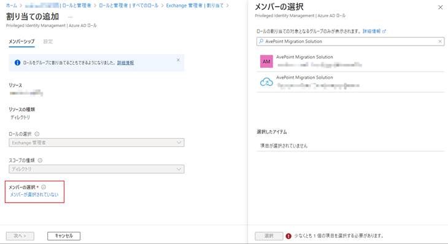Click first AvePoint Migration Solution result name
Image resolution: width=448 pixels, height=244 pixels.
[x=304, y=57]
